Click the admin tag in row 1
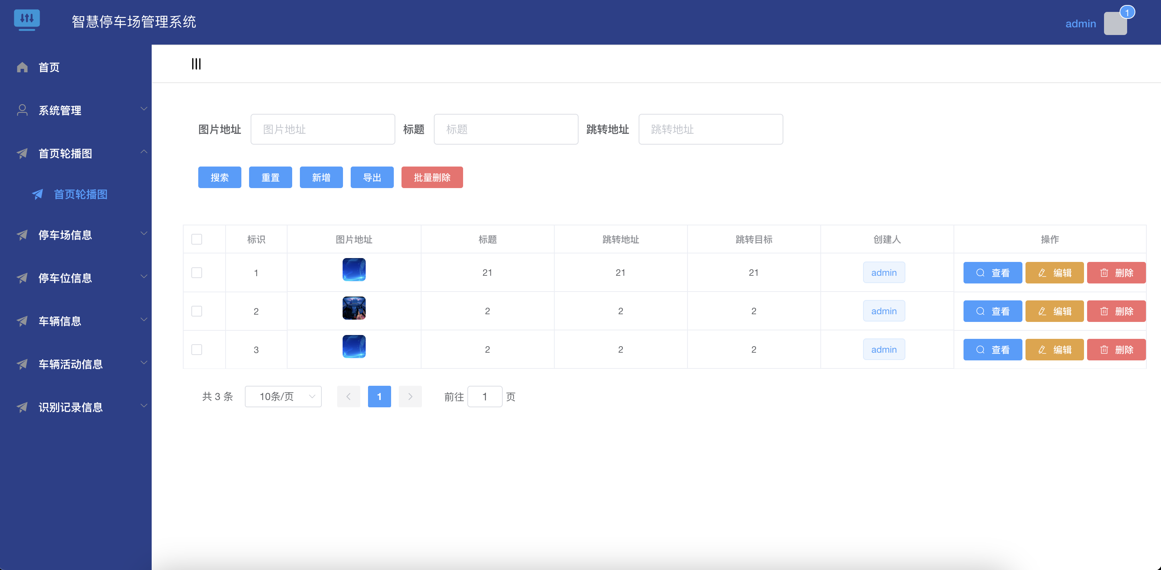The height and width of the screenshot is (570, 1161). click(884, 272)
